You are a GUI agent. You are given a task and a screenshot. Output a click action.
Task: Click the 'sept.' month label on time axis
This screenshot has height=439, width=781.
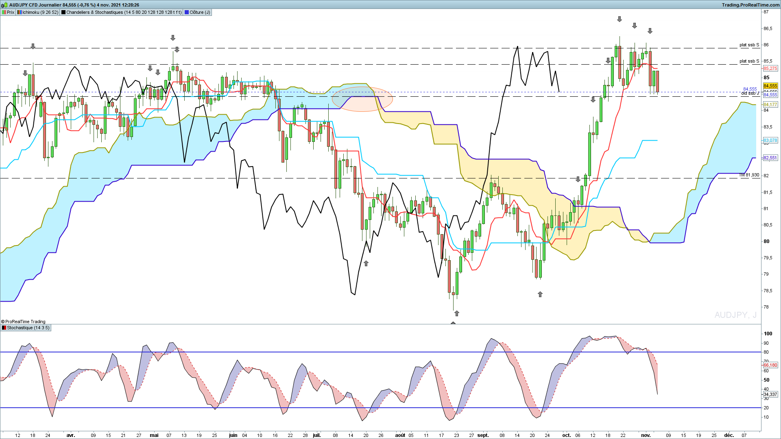coord(483,435)
